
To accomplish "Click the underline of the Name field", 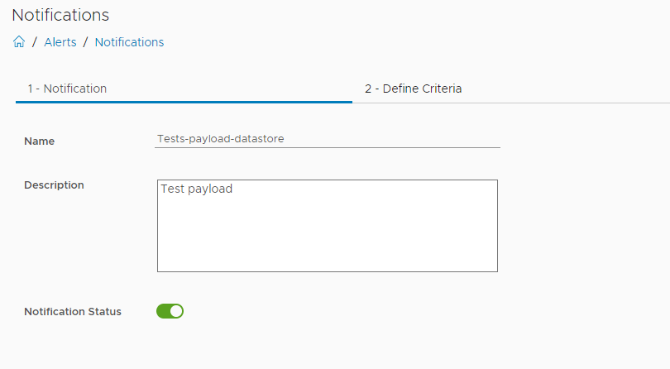I will (x=328, y=148).
